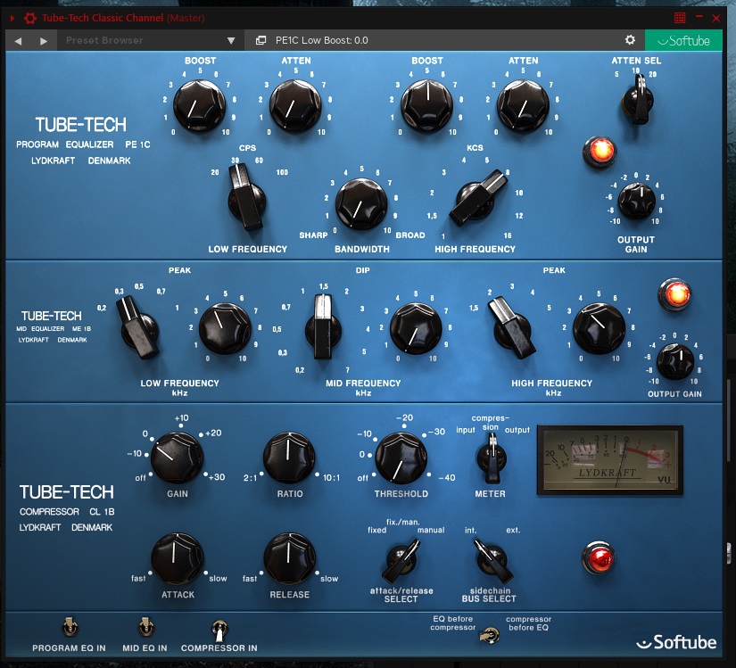Screen dimensions: 736x668
Task: Click the PE 1C low BOOST knob
Action: (199, 104)
